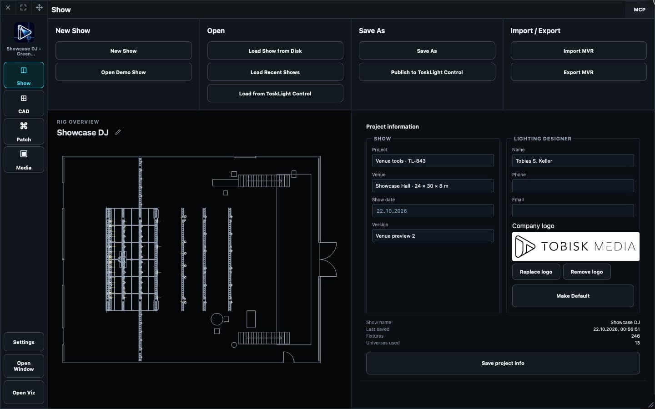Screen dimensions: 655x409
Task: Select the Show date field
Action: click(433, 211)
